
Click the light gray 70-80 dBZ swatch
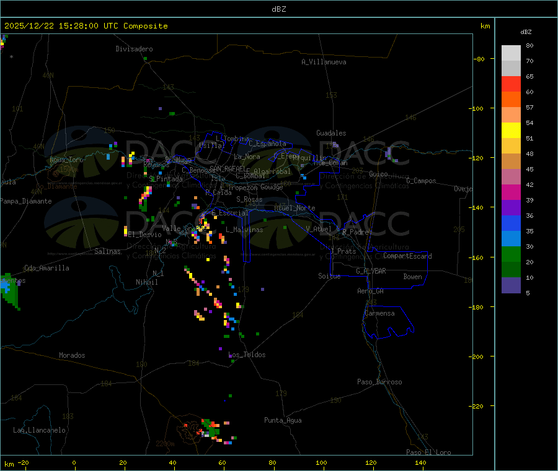click(511, 53)
